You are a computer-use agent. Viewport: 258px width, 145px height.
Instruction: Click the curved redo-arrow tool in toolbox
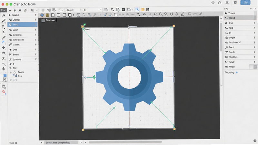[4, 53]
